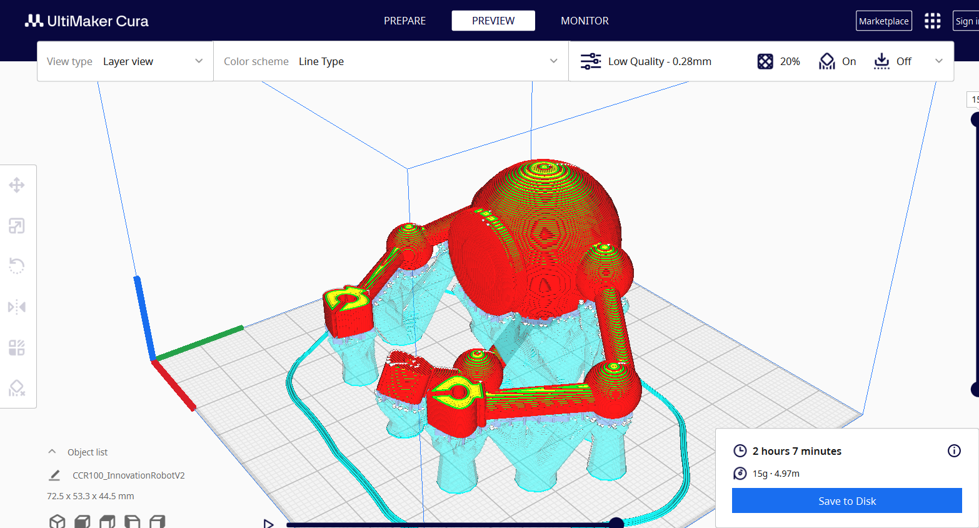Click the filament spool material icon
Screen dimensions: 979x528
(740, 474)
